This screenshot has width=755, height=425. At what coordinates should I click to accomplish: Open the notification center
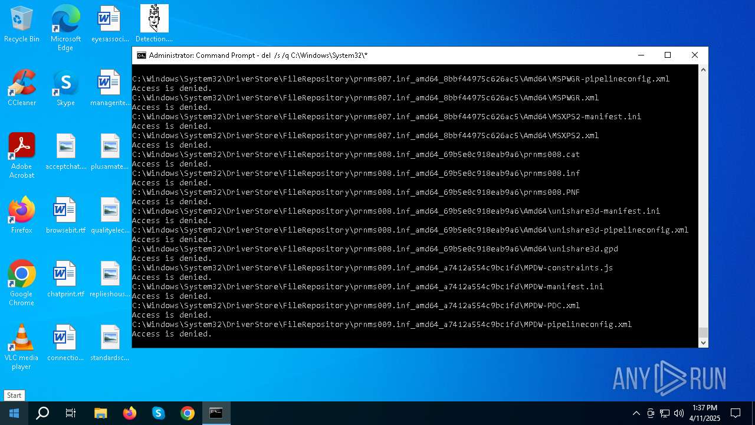point(736,413)
